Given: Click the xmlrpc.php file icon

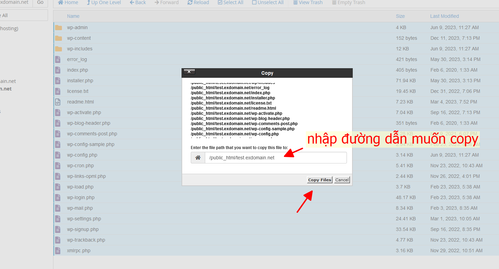Looking at the screenshot, I should 58,250.
